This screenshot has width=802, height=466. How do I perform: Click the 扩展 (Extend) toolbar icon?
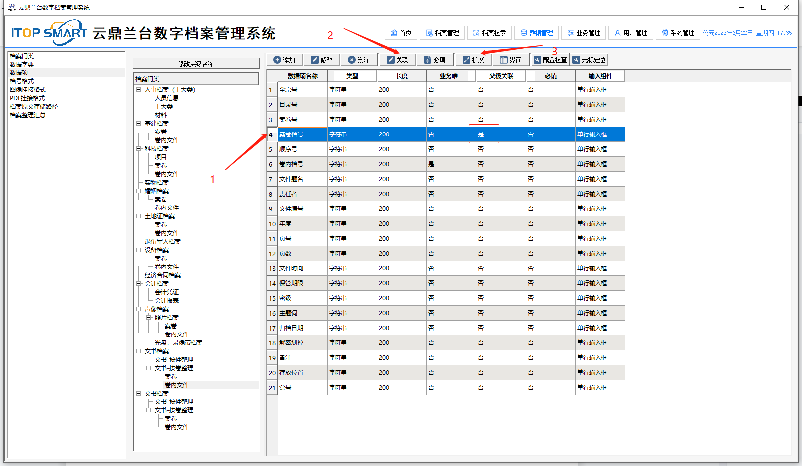point(467,60)
